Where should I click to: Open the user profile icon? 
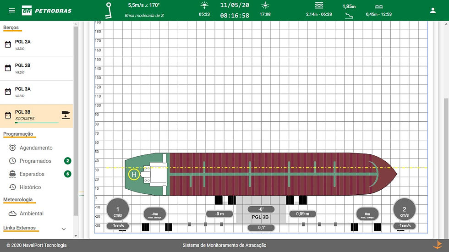click(x=433, y=11)
